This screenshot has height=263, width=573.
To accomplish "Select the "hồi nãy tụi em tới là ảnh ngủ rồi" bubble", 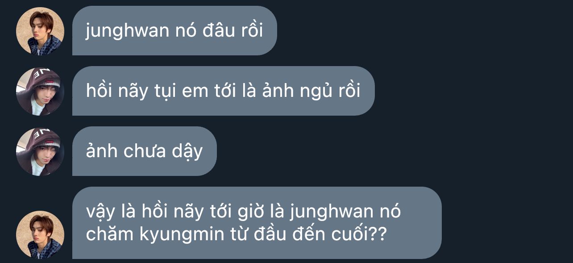I will 223,91.
